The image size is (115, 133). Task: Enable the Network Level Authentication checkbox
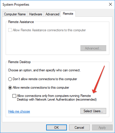click(14, 96)
